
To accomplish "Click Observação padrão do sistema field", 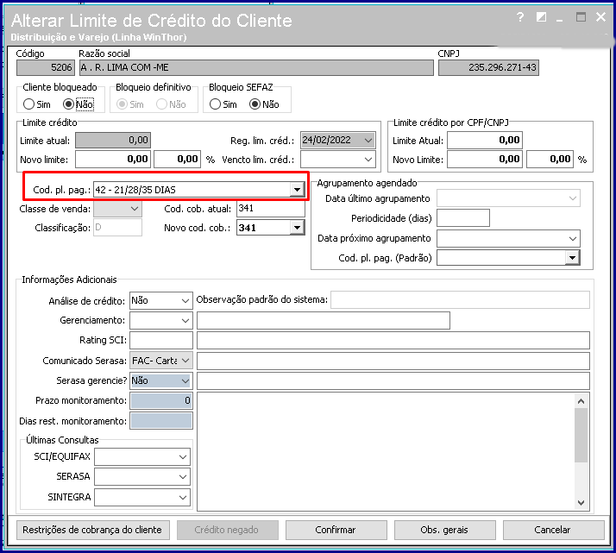I will (460, 299).
